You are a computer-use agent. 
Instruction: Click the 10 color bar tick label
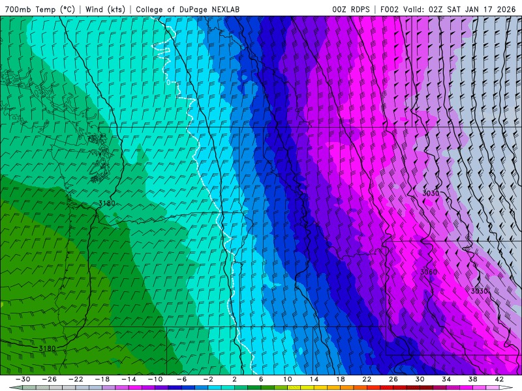point(288,379)
